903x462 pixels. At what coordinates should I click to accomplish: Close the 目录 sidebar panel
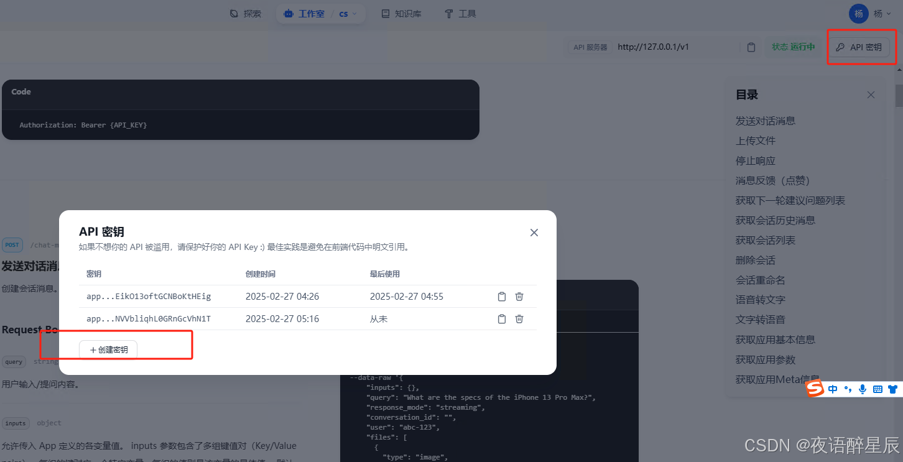coord(871,95)
